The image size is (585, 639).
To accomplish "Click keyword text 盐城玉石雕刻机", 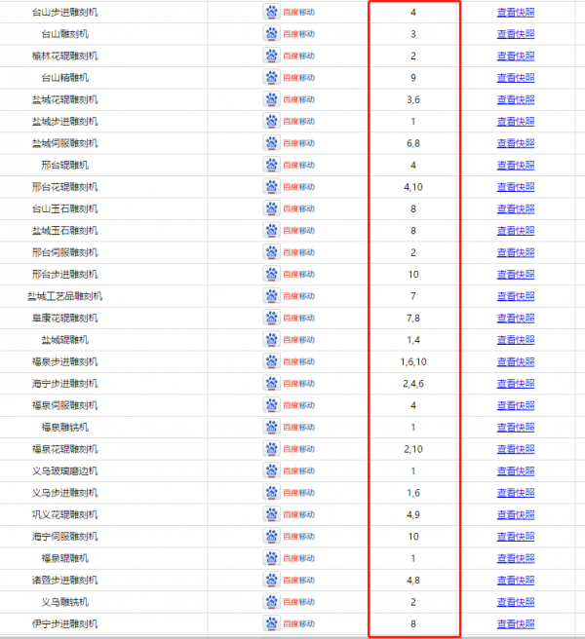I will coord(65,231).
